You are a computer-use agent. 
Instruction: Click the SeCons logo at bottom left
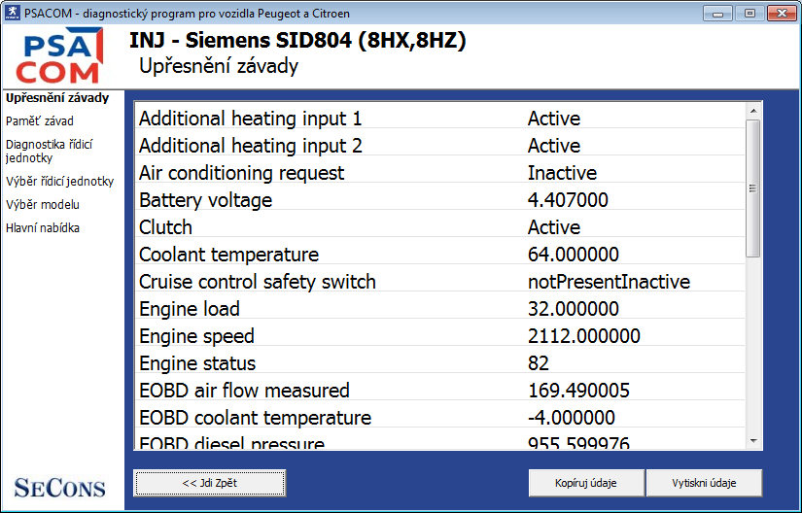60,487
